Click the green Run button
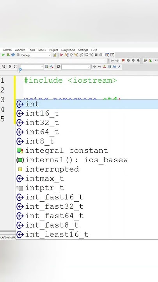Screen dimensions: 158x282 tap(3, 55)
